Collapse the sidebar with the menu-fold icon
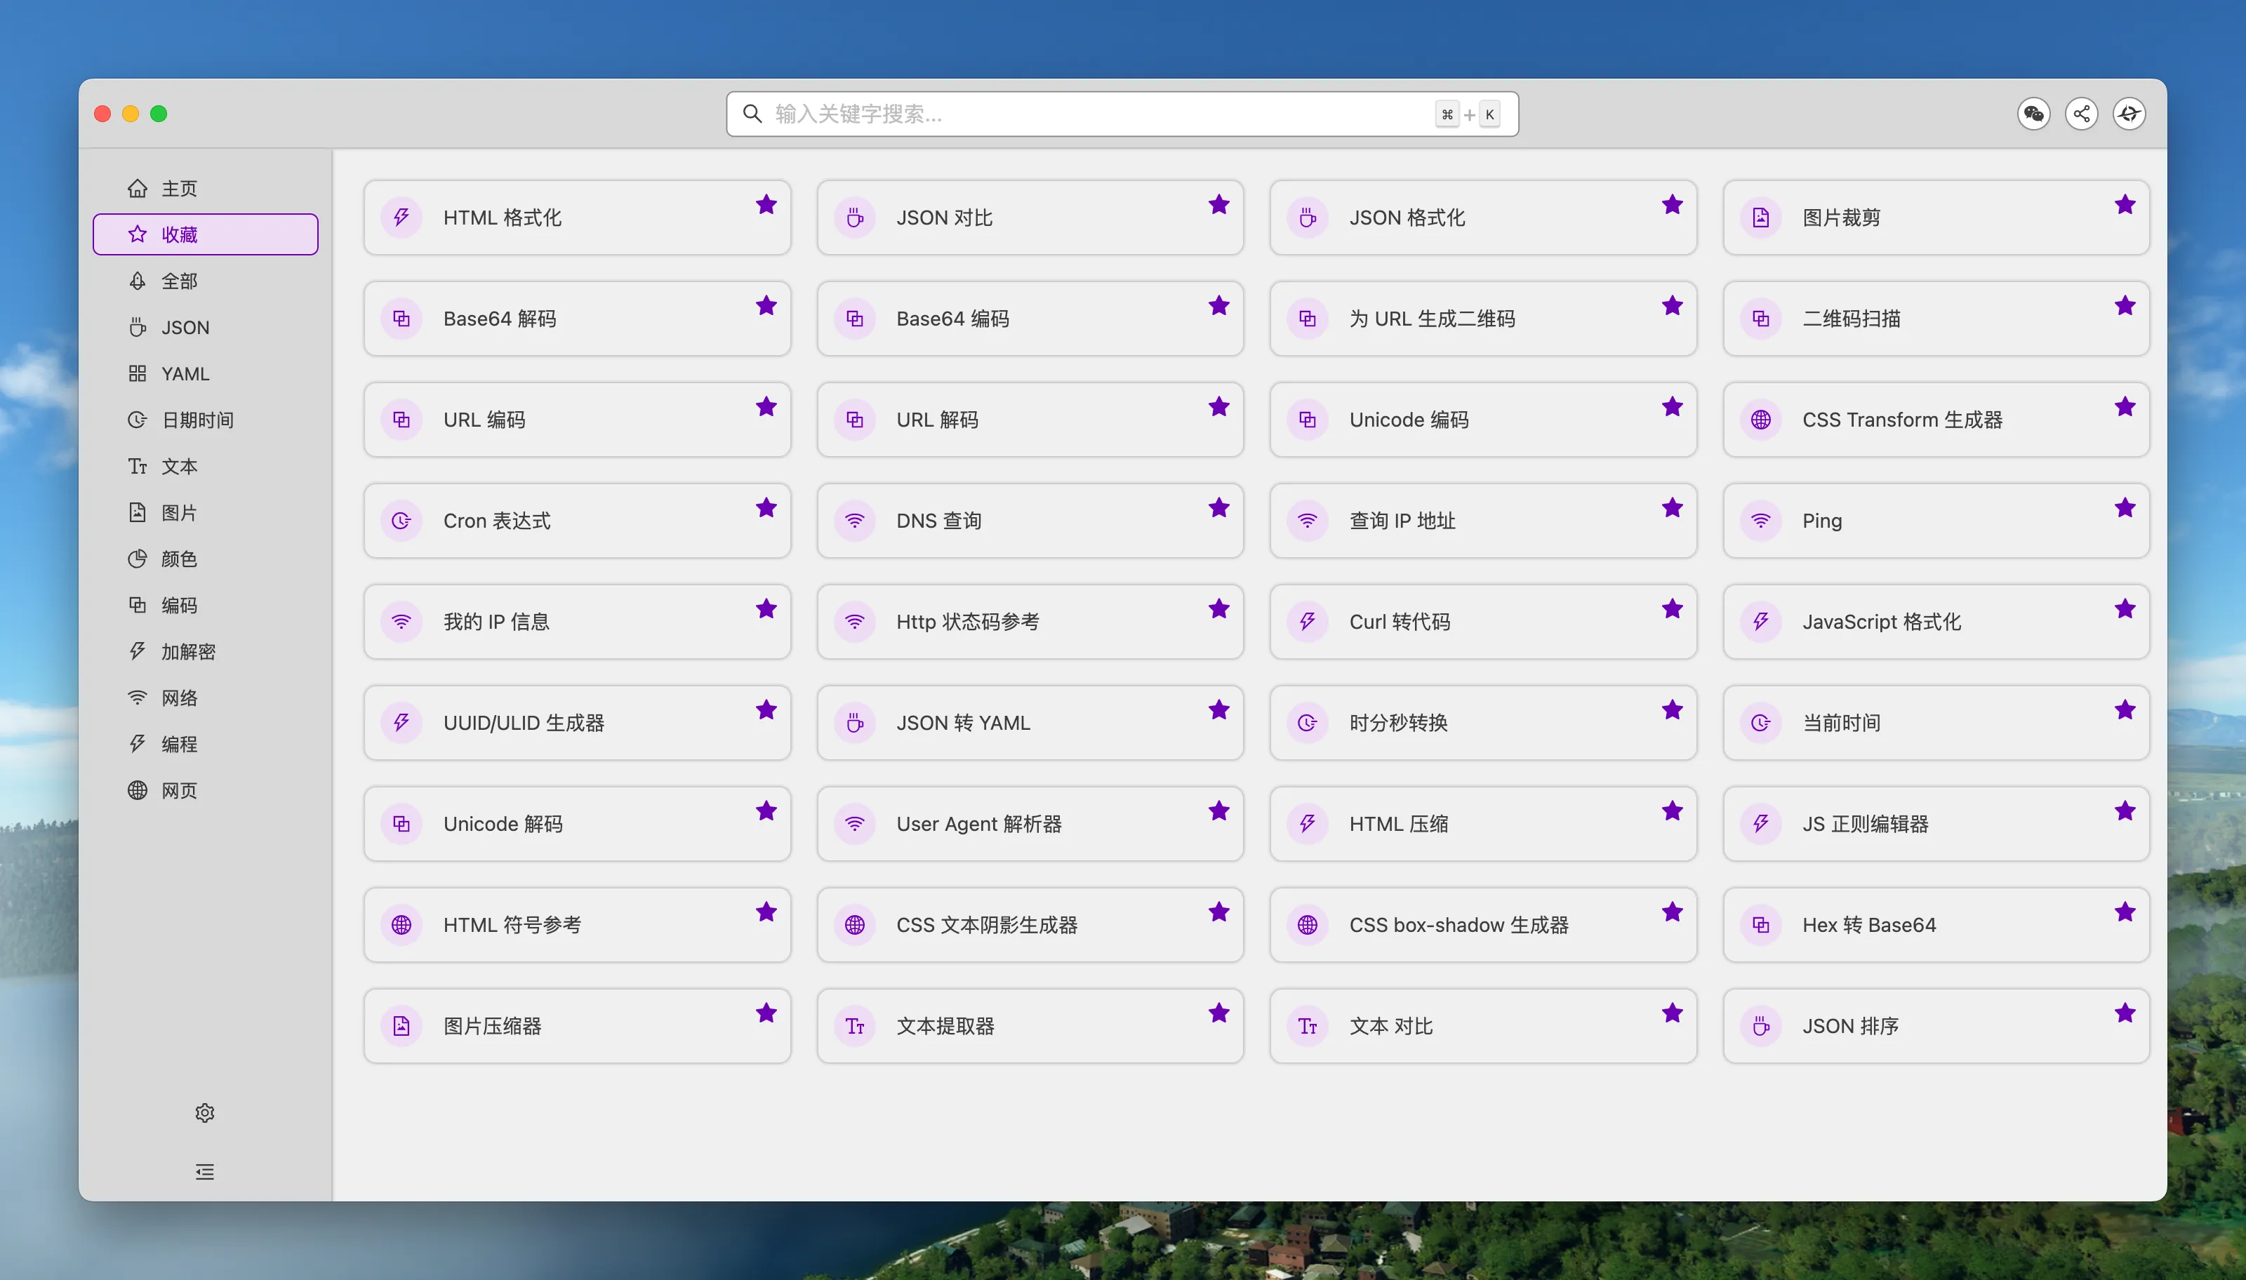Image resolution: width=2246 pixels, height=1280 pixels. point(205,1171)
